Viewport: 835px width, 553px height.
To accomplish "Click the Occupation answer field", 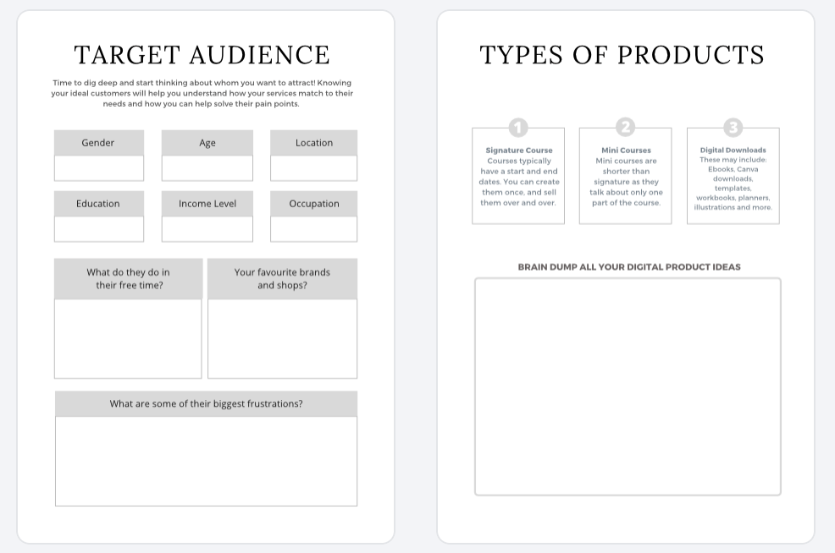I will tap(313, 229).
